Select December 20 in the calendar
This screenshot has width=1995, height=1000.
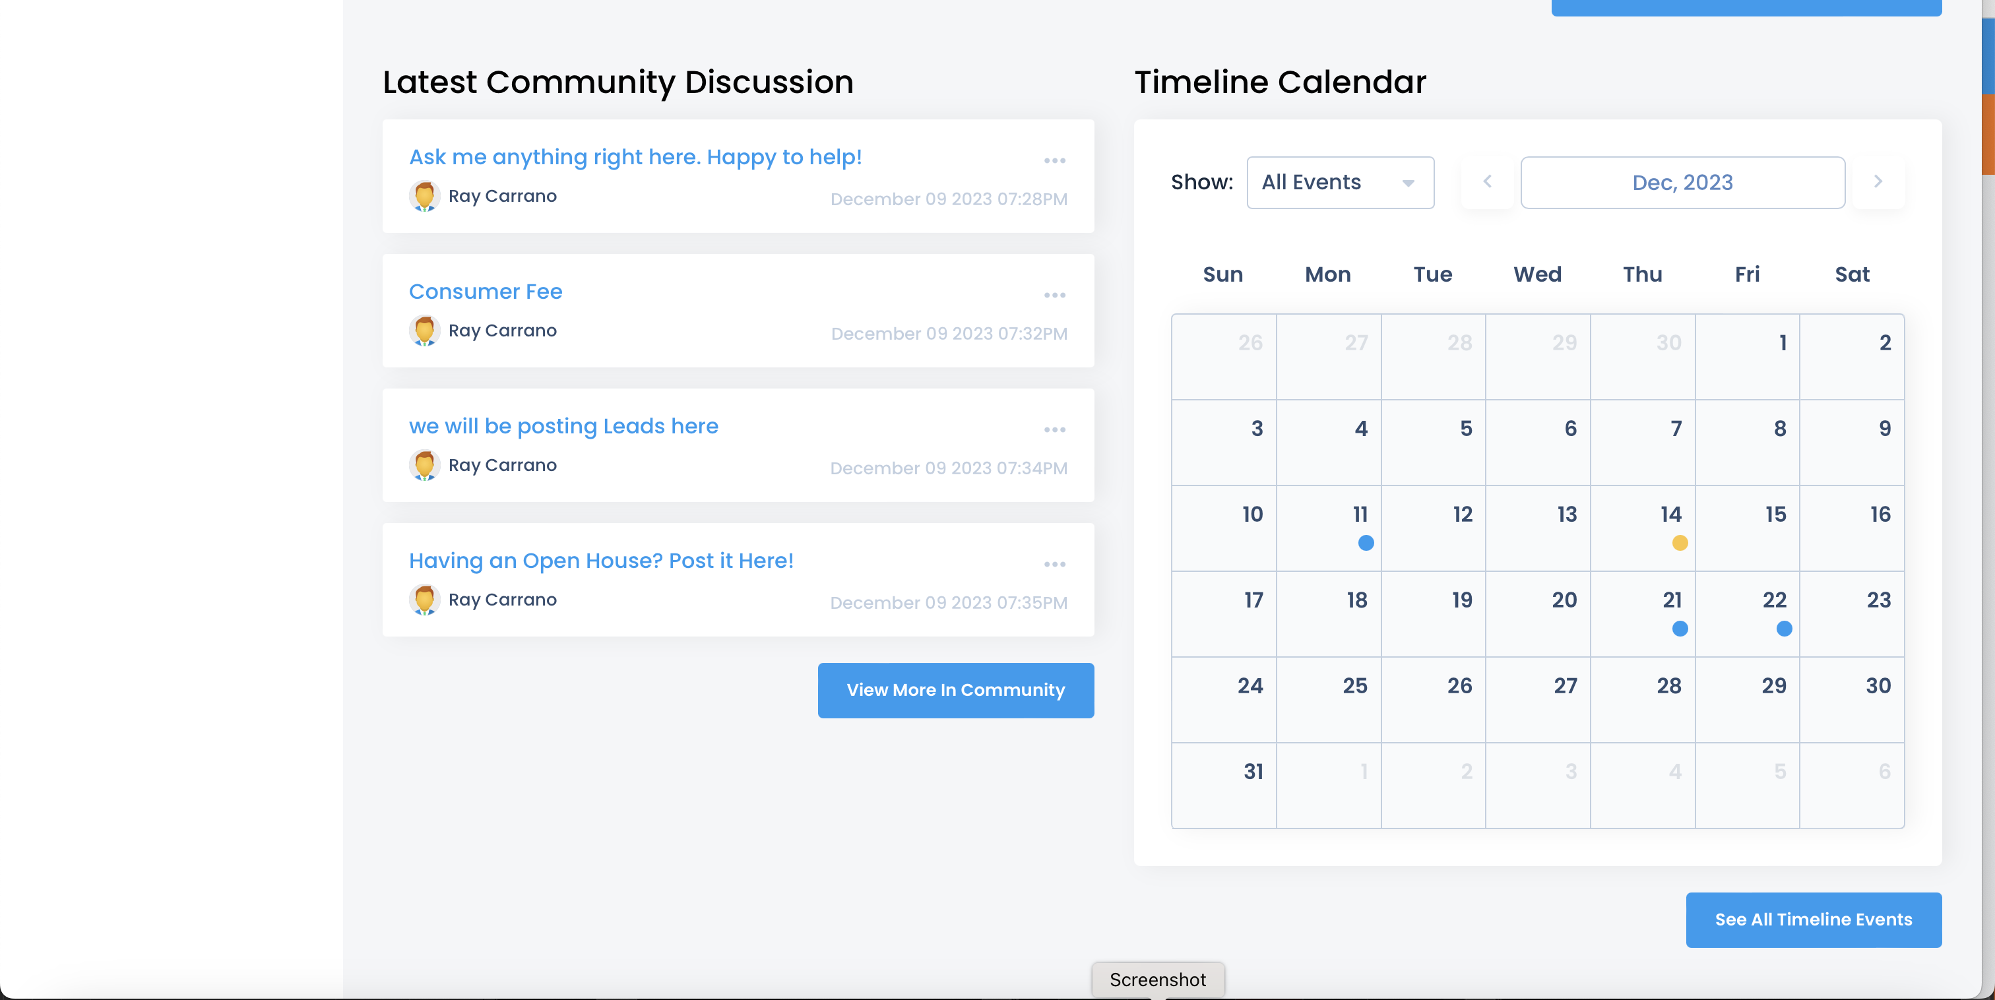click(1538, 615)
